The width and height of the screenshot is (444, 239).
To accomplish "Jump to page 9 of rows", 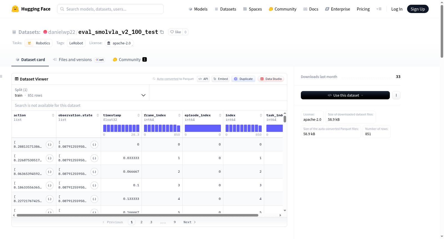I will click(x=175, y=222).
